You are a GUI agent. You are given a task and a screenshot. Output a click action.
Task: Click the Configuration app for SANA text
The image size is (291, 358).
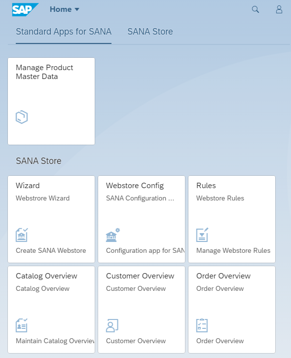tap(145, 250)
